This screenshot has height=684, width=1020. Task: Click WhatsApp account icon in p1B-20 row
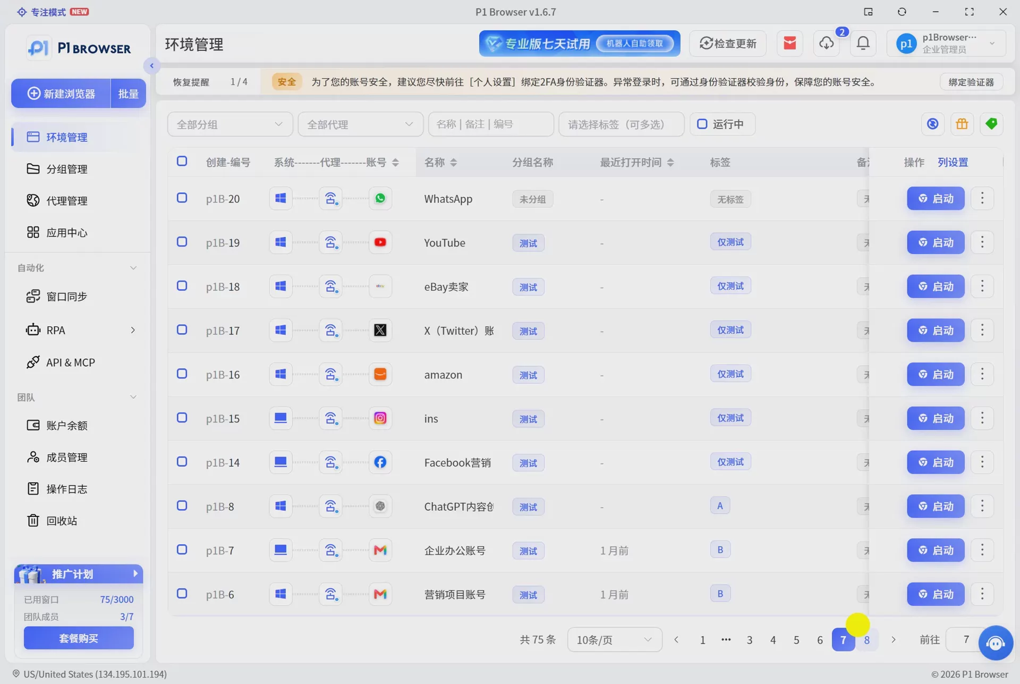tap(380, 199)
